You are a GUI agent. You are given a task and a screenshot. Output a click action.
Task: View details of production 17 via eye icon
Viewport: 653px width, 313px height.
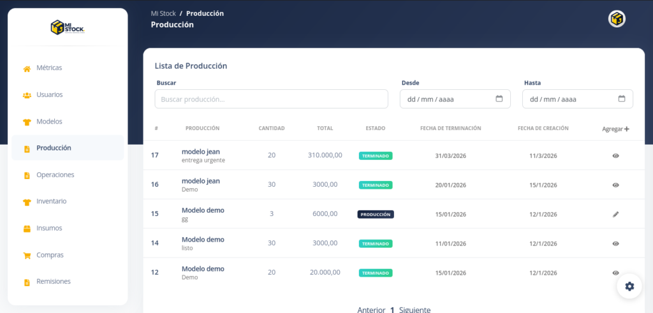click(615, 156)
